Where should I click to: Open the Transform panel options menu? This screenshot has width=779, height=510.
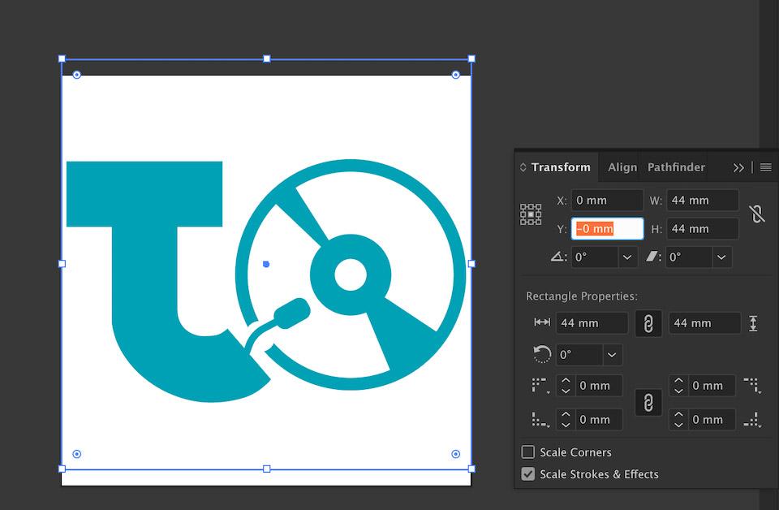766,167
